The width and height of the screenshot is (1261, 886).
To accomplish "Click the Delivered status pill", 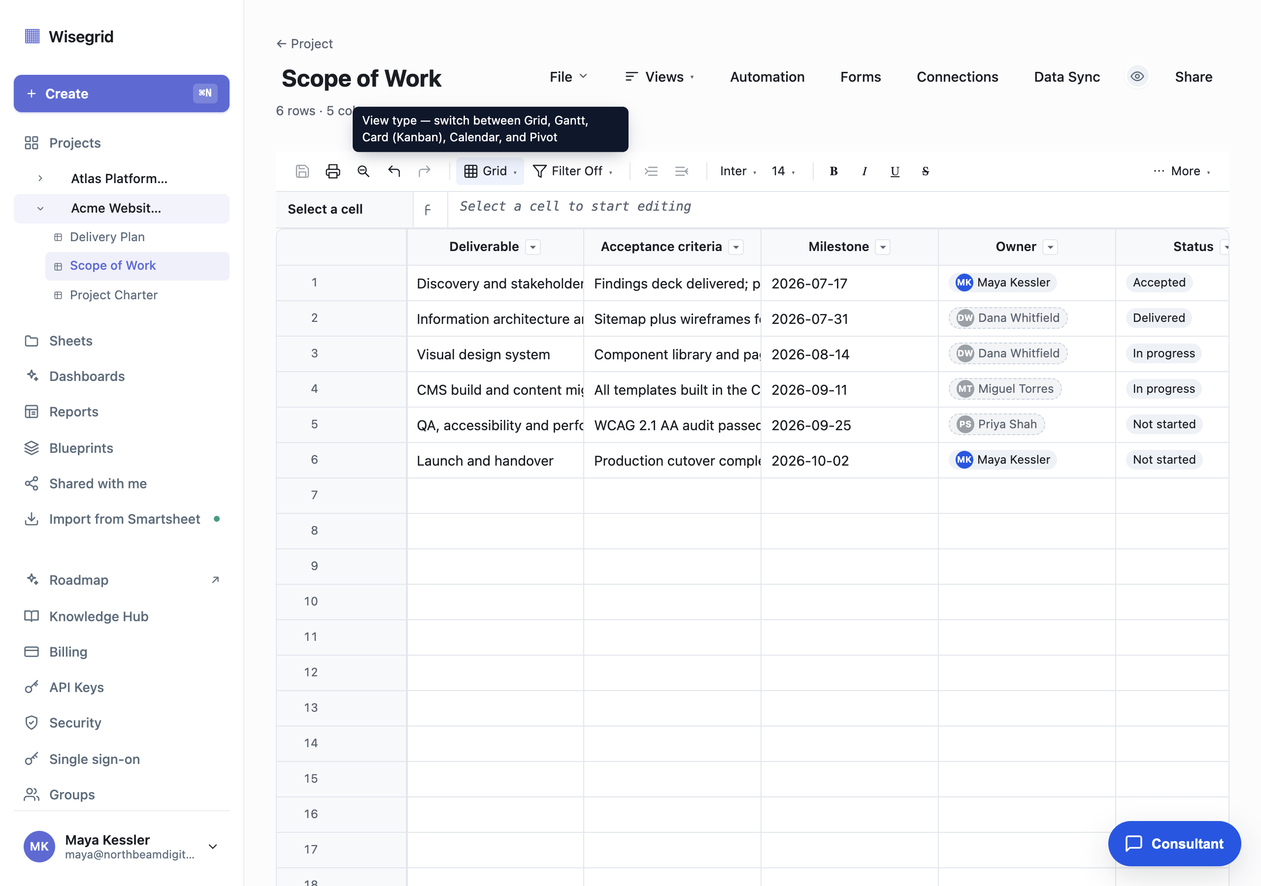I will point(1159,318).
